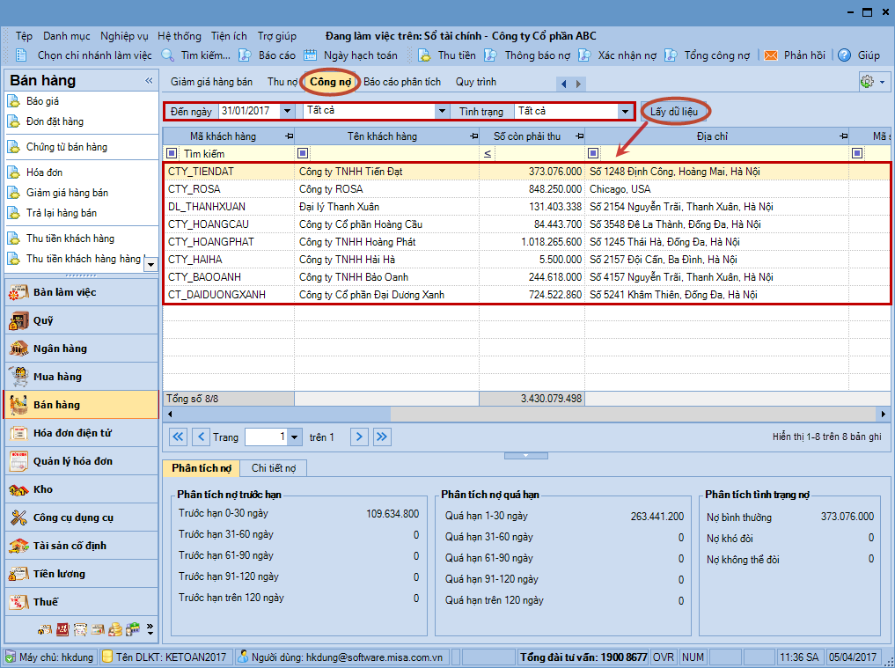This screenshot has height=668, width=895.
Task: Collapse the lower analysis panel splitter
Action: tap(525, 456)
